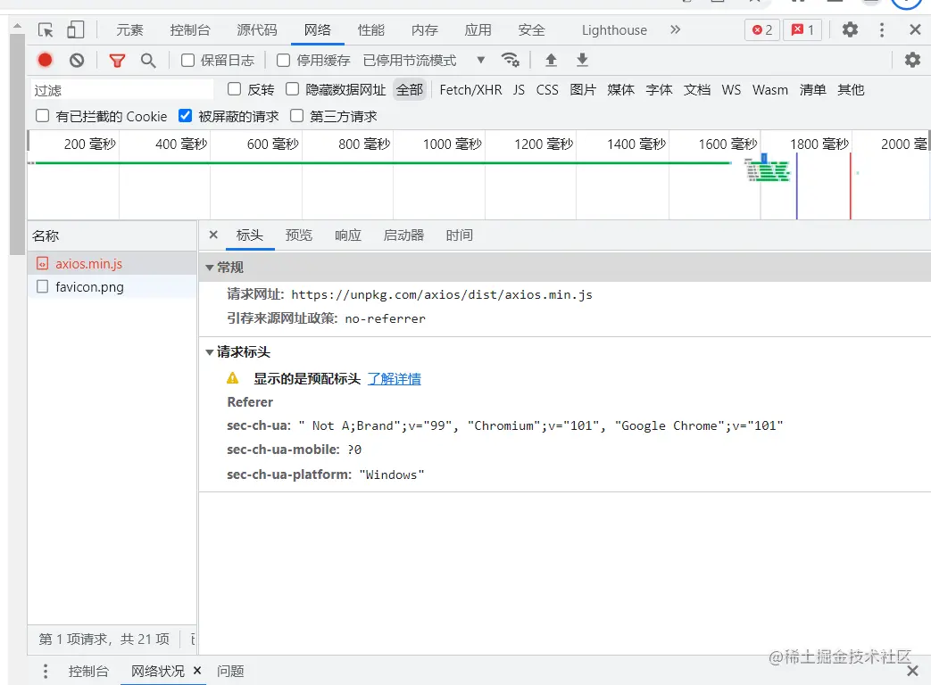The height and width of the screenshot is (685, 931).
Task: Open the 了解详情 link
Action: (x=394, y=377)
